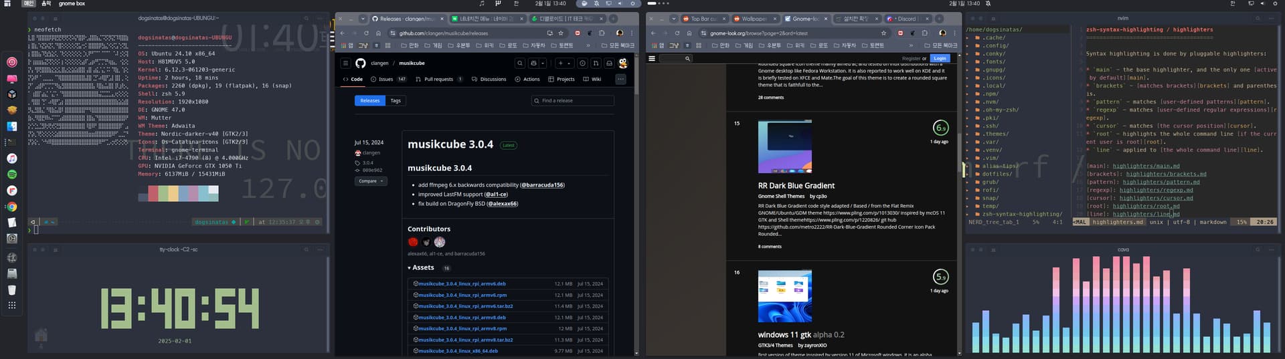Screen dimensions: 1285x359
Task: Expand the .themes/ folder in NERDTree
Action: tap(995, 134)
